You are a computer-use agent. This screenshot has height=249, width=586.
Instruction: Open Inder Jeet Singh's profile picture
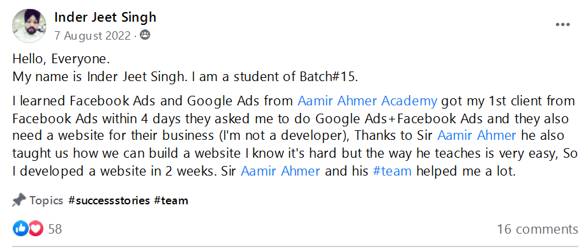(29, 26)
